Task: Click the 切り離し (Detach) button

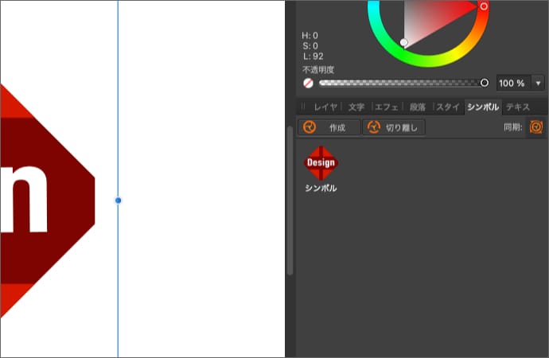Action: (394, 127)
